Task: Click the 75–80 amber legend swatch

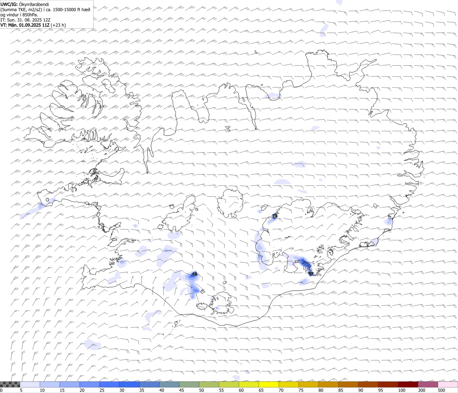Action: pyautogui.click(x=308, y=385)
